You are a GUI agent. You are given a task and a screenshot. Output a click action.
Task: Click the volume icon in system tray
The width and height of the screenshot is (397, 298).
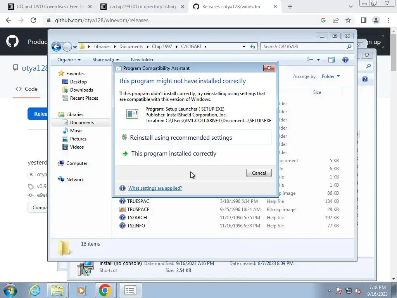point(358,291)
